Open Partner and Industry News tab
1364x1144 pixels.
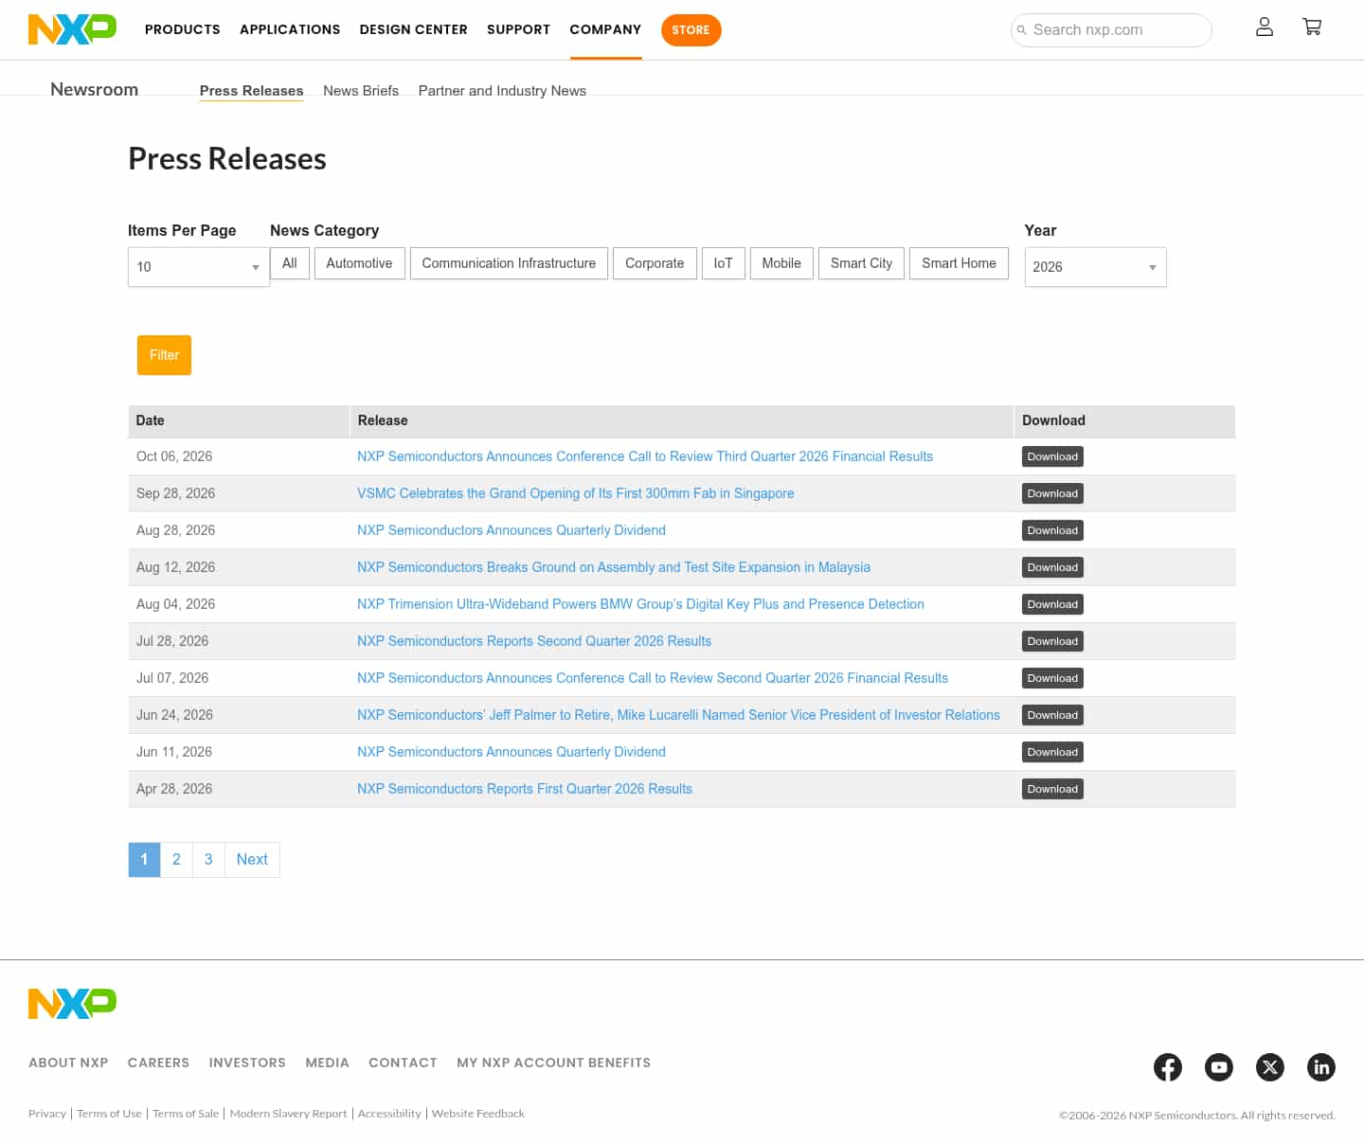(502, 91)
